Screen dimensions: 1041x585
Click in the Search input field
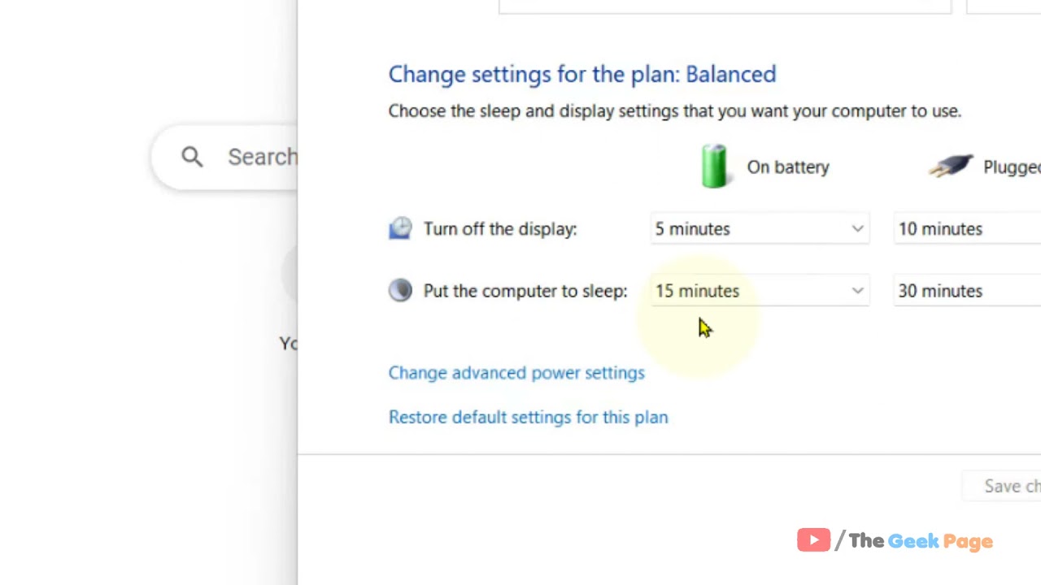tap(262, 157)
